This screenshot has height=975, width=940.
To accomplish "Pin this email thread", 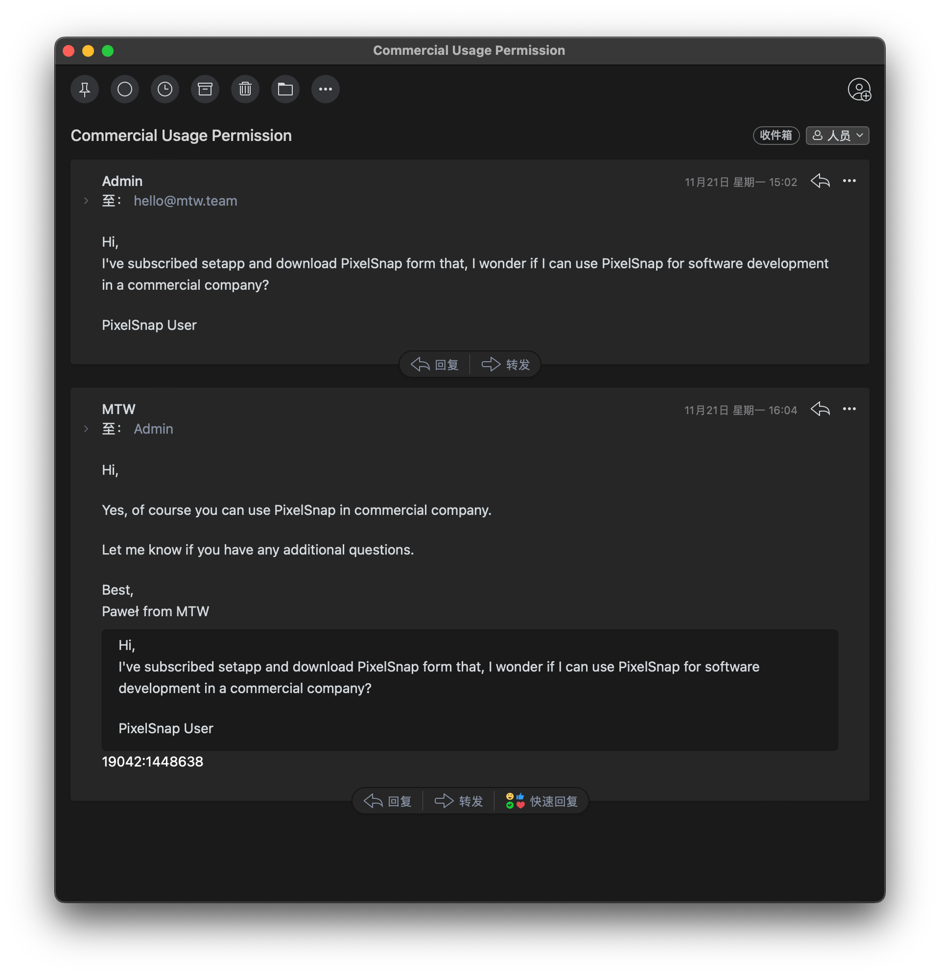I will [x=85, y=90].
